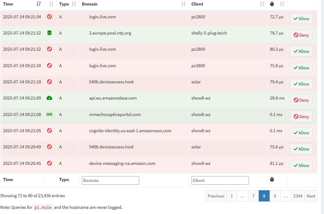Screen dimensions: 324x214
Task: Click timestamp 2025-07-14 09:20:45
Action: [22, 163]
